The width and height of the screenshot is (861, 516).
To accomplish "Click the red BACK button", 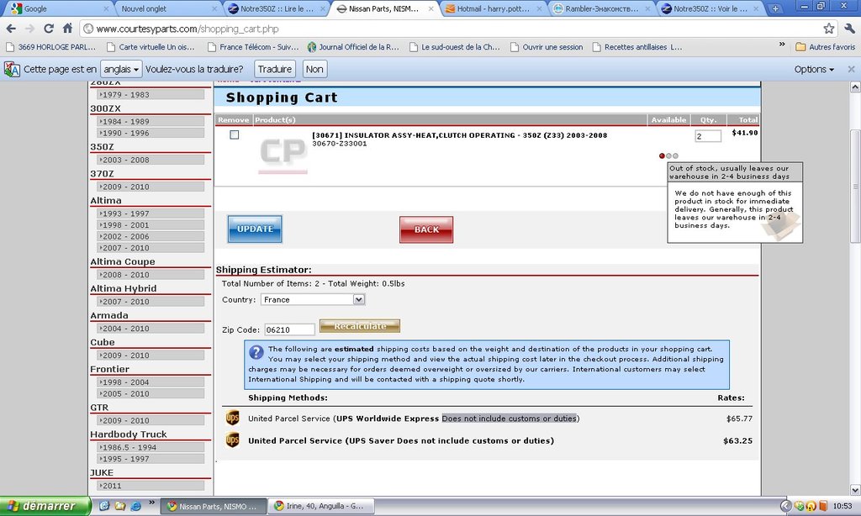I will (426, 229).
